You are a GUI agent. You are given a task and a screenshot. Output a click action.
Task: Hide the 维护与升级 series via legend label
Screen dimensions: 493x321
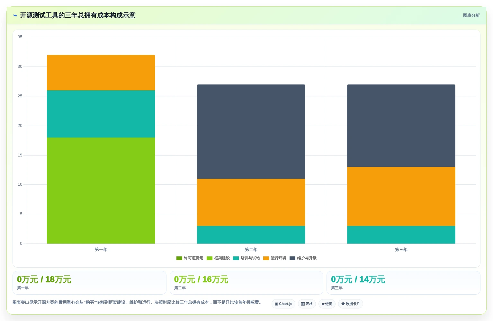pyautogui.click(x=307, y=258)
